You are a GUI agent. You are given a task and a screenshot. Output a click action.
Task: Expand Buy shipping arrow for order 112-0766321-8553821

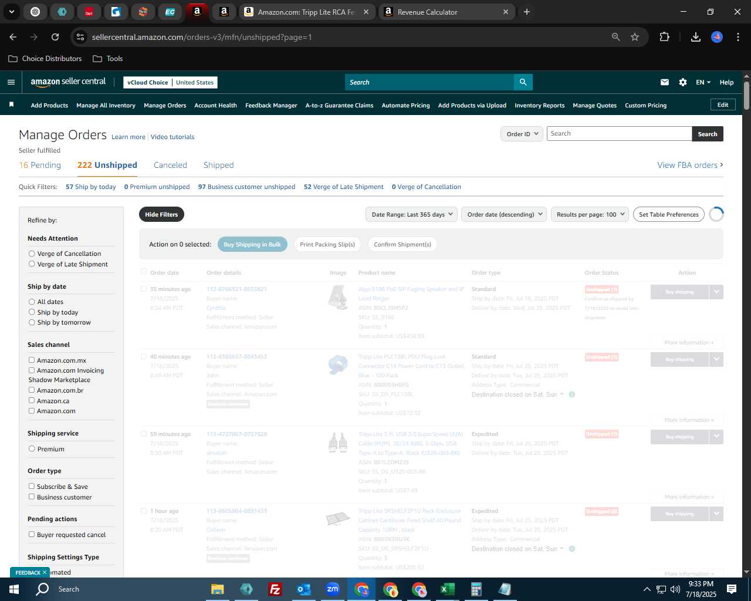tap(716, 292)
